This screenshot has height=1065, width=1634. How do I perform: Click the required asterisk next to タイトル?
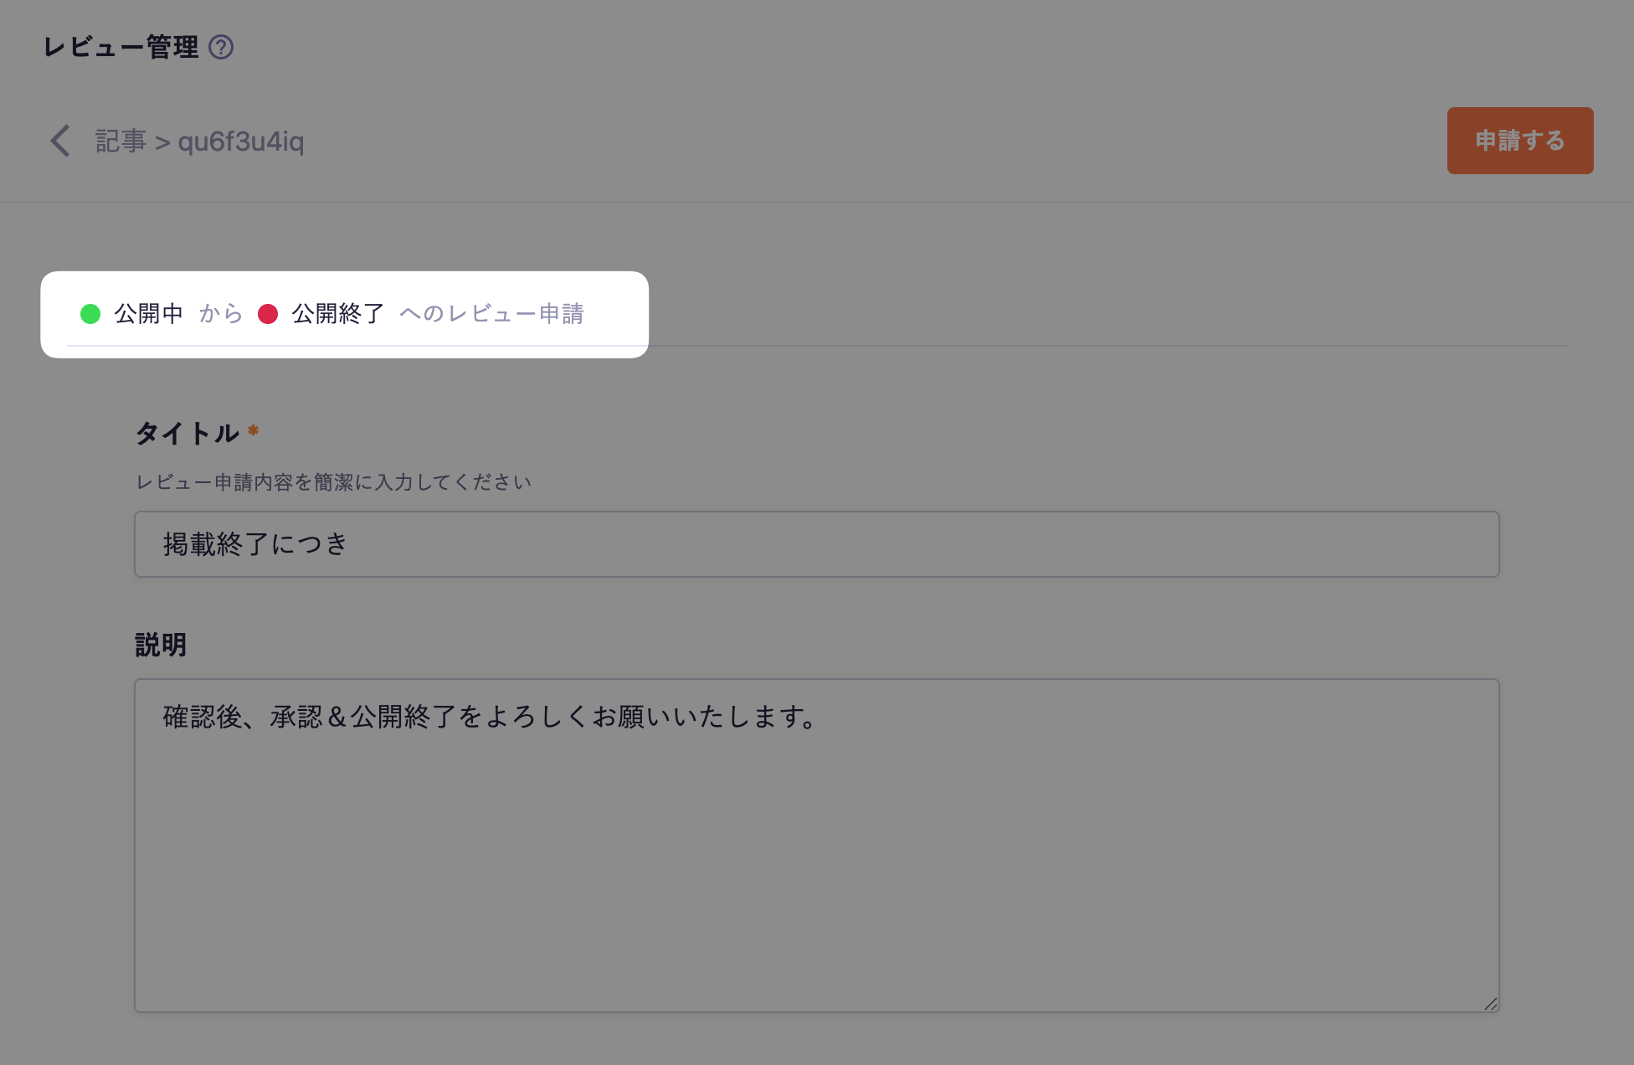coord(253,430)
